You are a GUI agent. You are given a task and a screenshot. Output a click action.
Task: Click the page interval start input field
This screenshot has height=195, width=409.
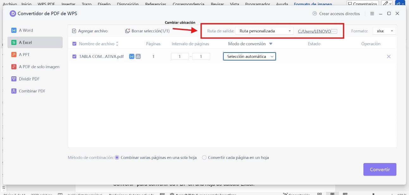179,56
